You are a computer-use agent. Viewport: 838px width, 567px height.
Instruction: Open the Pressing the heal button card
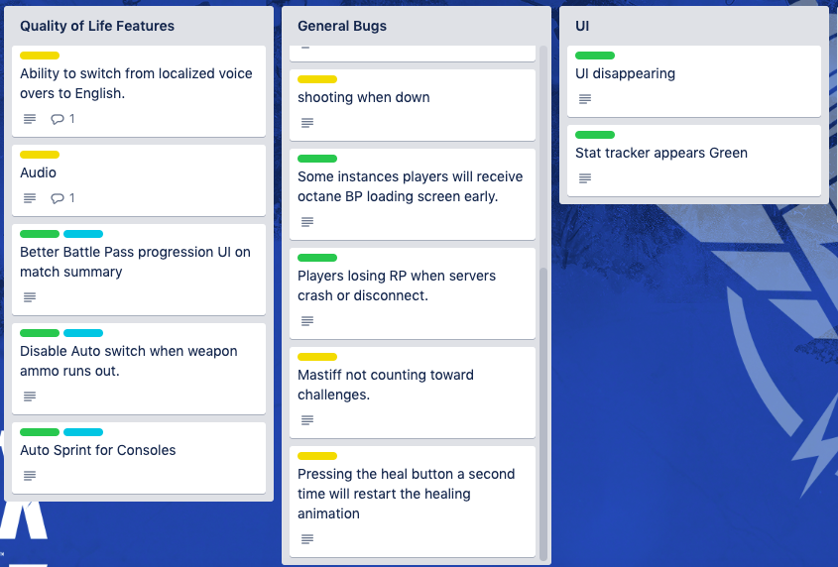[x=407, y=494]
